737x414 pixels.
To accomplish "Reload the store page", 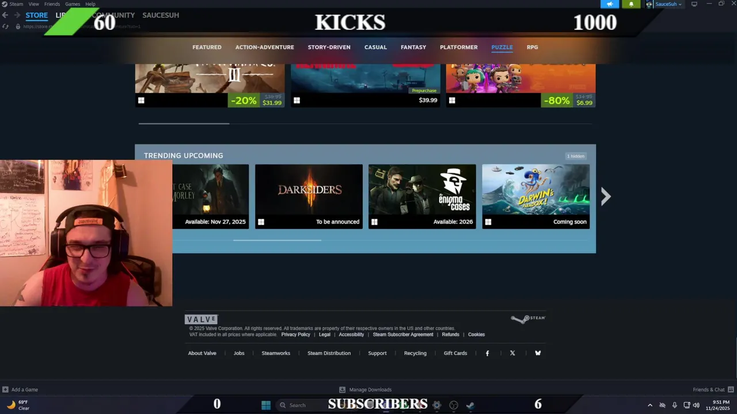I will coord(5,26).
